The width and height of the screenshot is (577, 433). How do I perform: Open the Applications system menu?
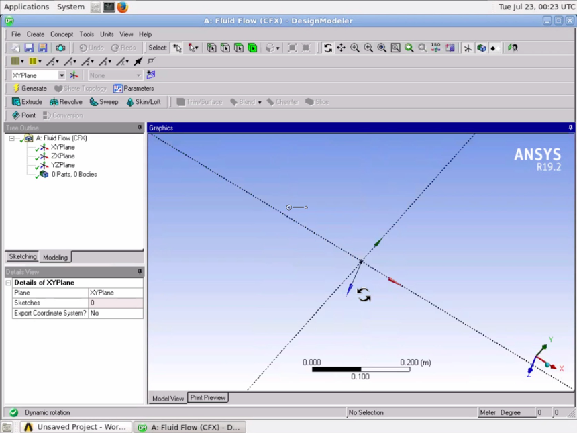click(x=26, y=7)
